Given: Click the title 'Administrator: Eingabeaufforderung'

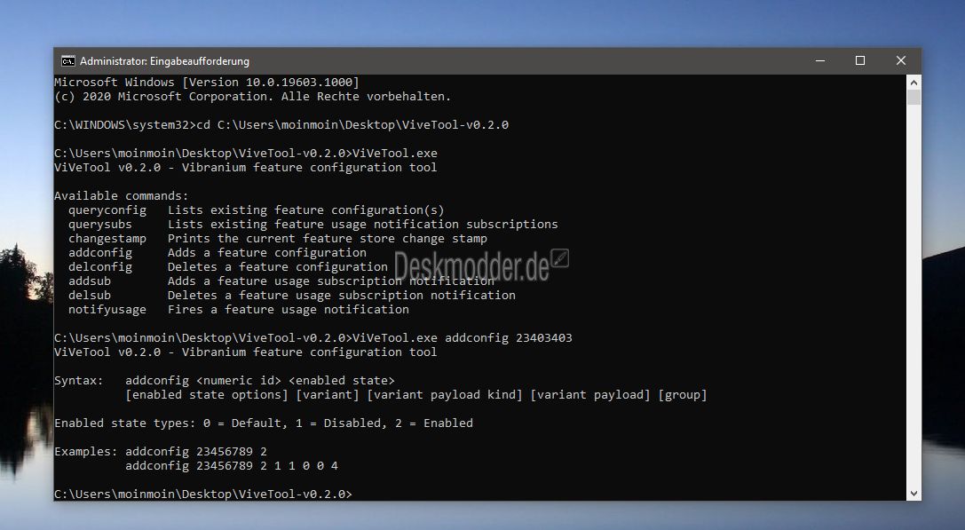Looking at the screenshot, I should pos(164,61).
